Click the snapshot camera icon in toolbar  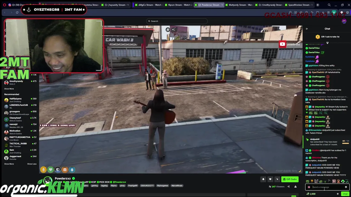301,13
